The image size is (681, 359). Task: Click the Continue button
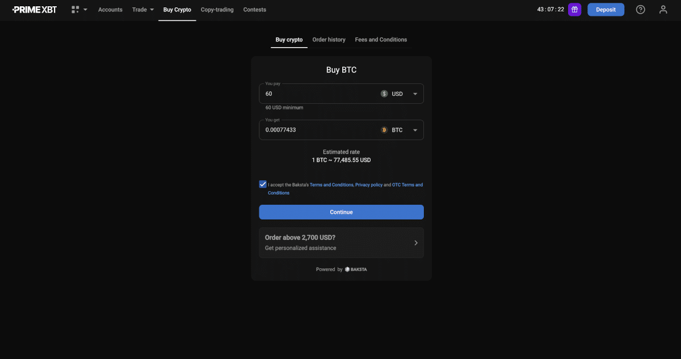[x=341, y=212]
